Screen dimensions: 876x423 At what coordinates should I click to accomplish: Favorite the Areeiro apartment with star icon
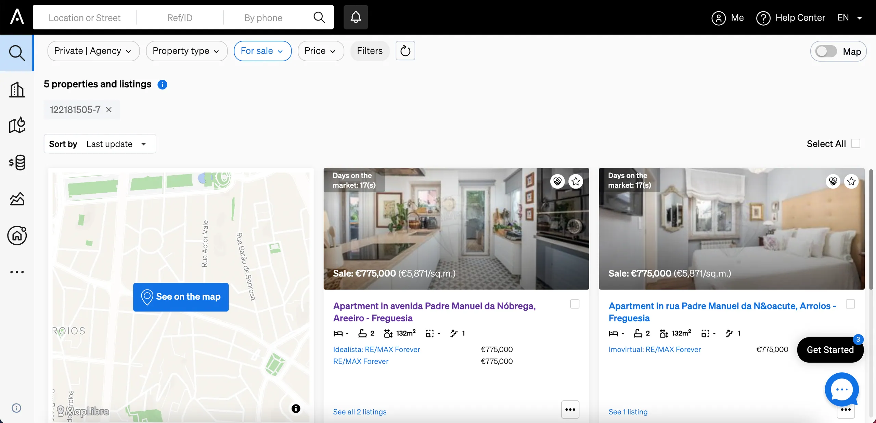(576, 181)
